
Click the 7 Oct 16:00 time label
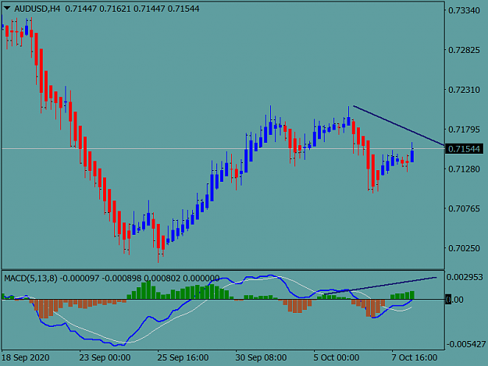pos(415,357)
